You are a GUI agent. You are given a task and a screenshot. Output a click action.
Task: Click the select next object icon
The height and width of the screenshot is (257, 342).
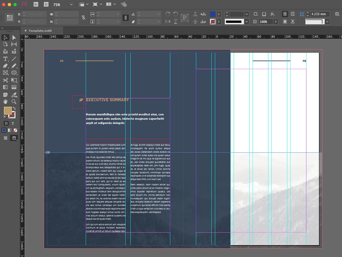(x=203, y=21)
